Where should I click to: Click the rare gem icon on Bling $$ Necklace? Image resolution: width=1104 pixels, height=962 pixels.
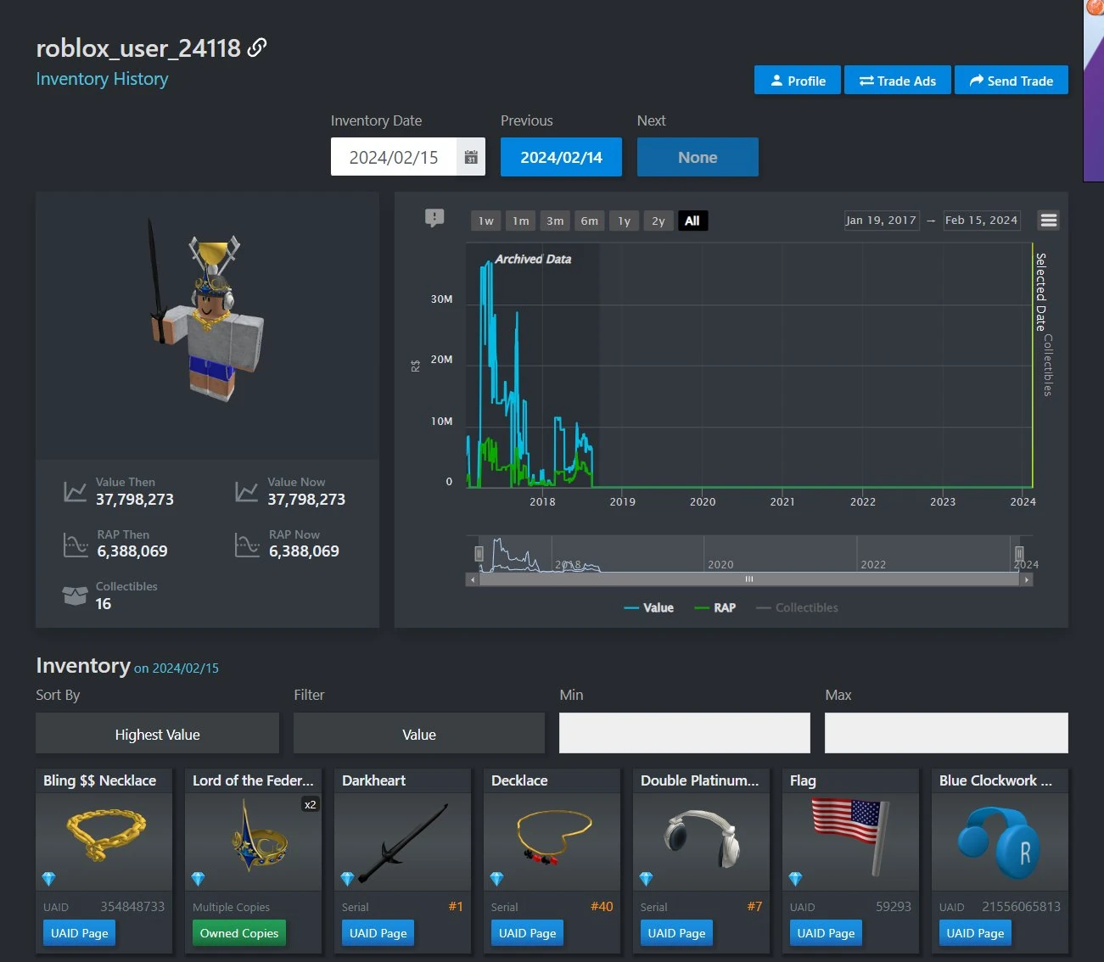click(x=49, y=879)
